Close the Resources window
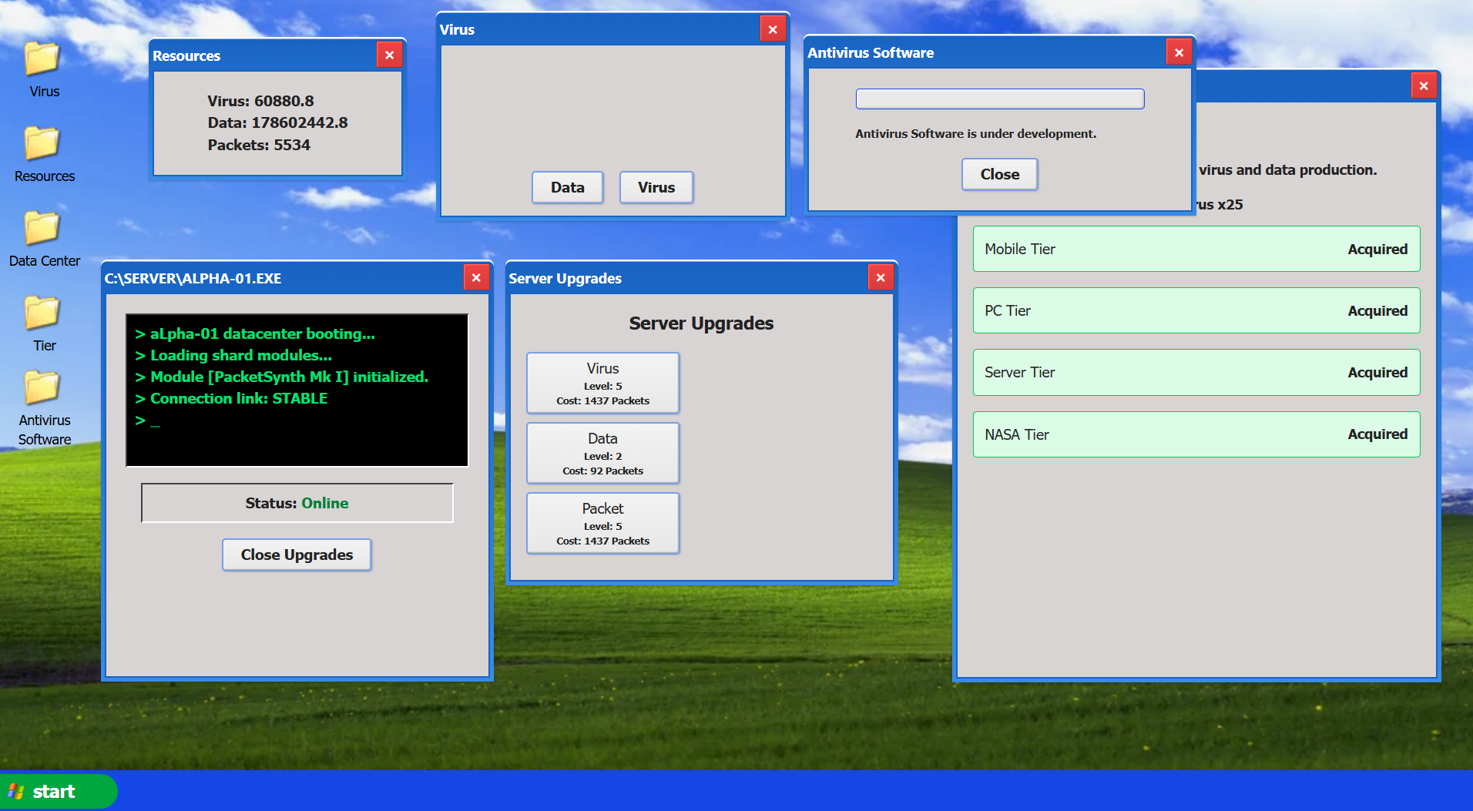The height and width of the screenshot is (811, 1473). (x=389, y=55)
